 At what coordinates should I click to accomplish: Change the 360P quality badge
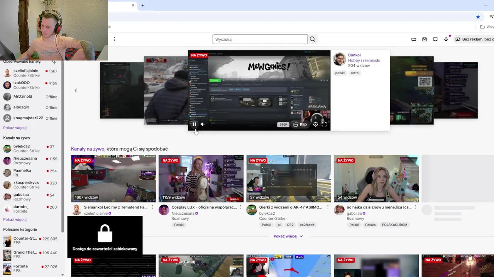(x=283, y=125)
